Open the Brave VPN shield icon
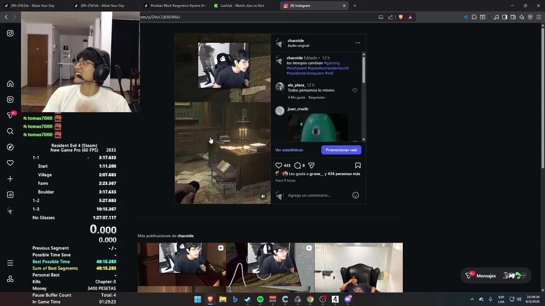The image size is (545, 306). pyautogui.click(x=530, y=17)
